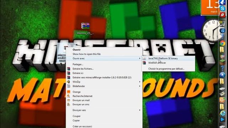Image resolution: width=228 pixels, height=128 pixels.
Task: Select Extraire vers minecraftforge-installer folder option
Action: click(x=104, y=78)
